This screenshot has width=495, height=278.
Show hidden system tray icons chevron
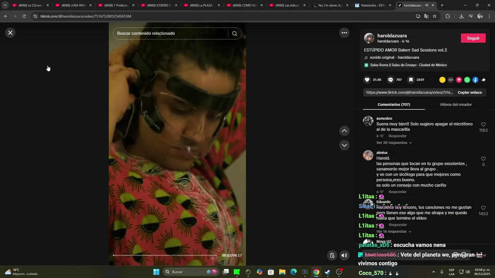click(433, 272)
